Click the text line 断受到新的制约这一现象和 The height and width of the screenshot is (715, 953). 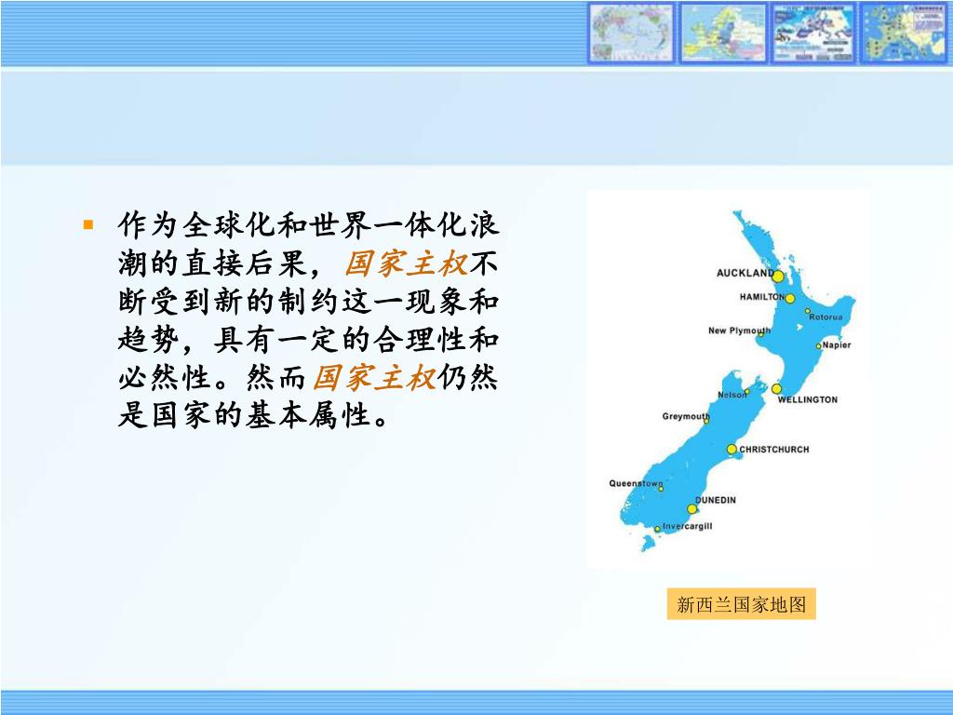(x=309, y=302)
